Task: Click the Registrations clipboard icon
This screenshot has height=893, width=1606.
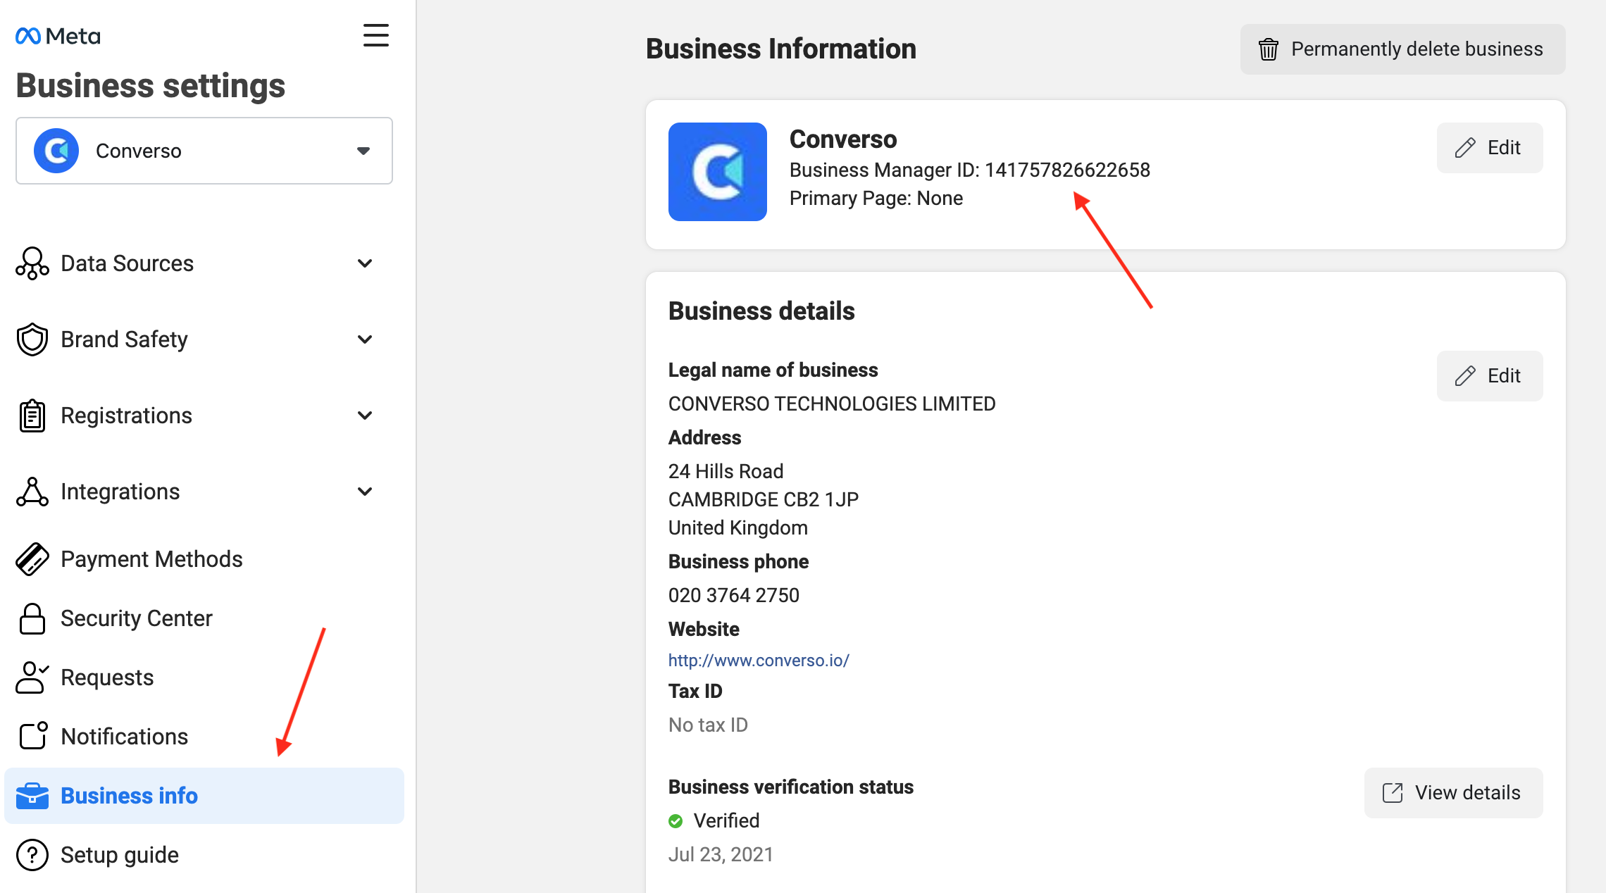Action: click(x=32, y=416)
